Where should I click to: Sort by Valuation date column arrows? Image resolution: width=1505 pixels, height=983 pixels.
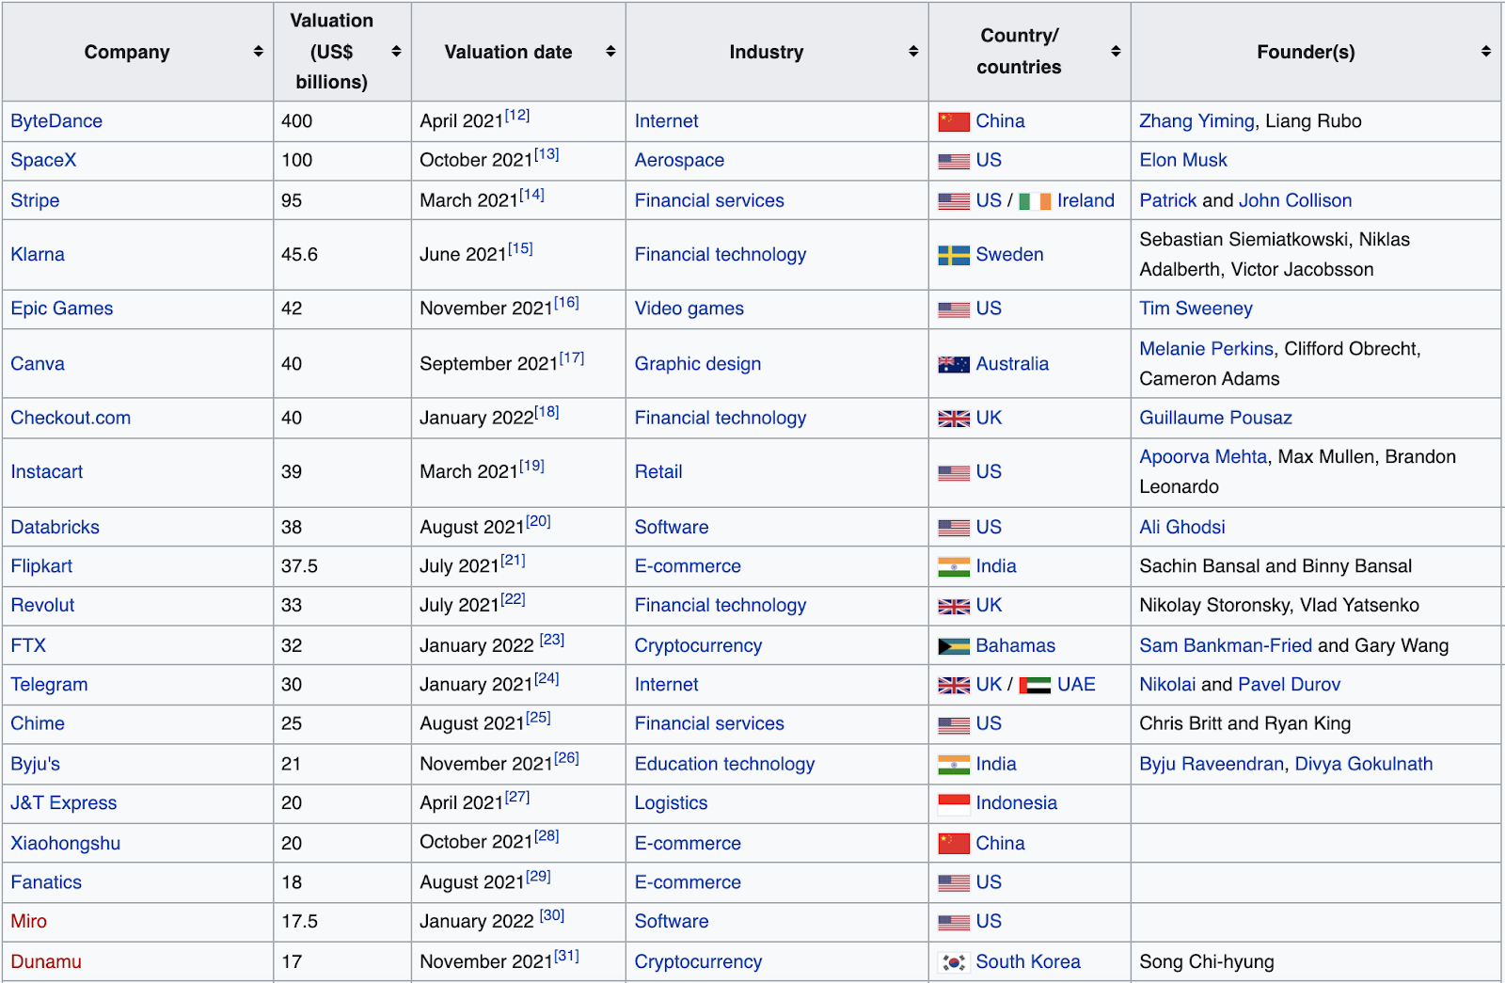(x=610, y=52)
